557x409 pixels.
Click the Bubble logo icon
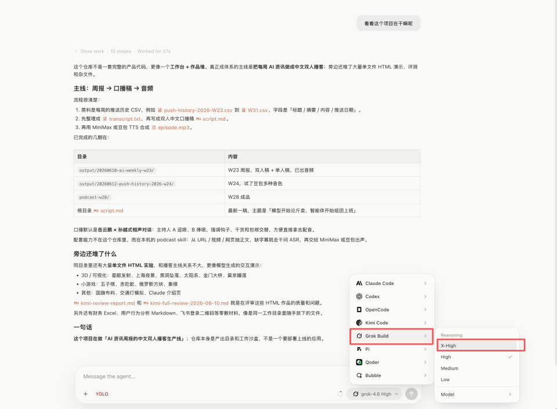point(359,375)
